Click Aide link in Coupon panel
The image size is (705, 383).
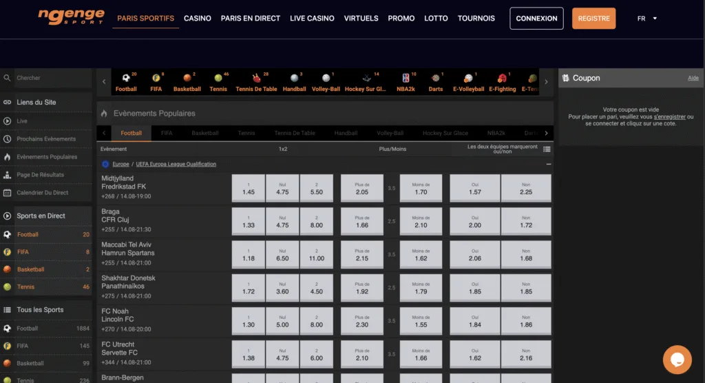(x=693, y=78)
